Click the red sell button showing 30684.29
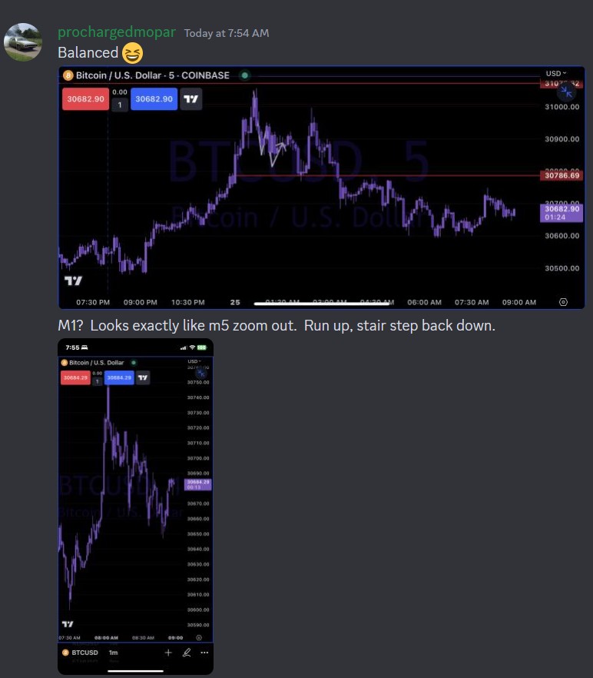This screenshot has height=678, width=593. [75, 377]
